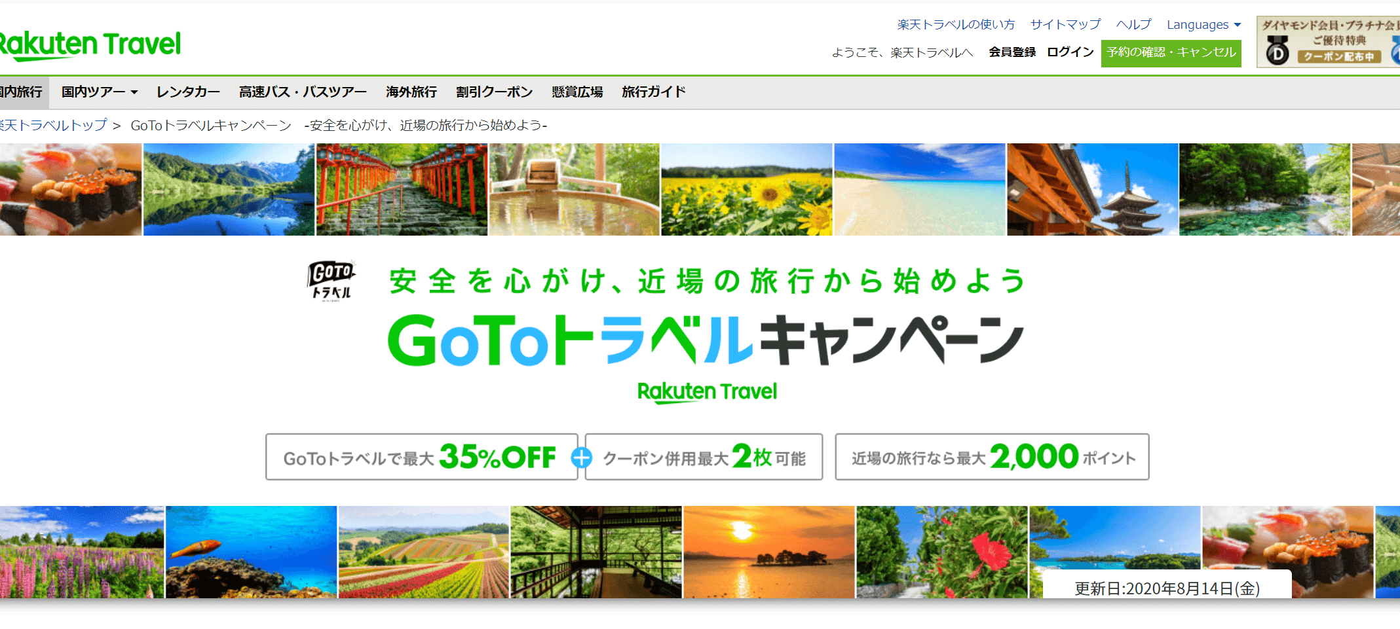Click the green Rakuten Travel logo under title
This screenshot has width=1400, height=629.
tap(708, 392)
